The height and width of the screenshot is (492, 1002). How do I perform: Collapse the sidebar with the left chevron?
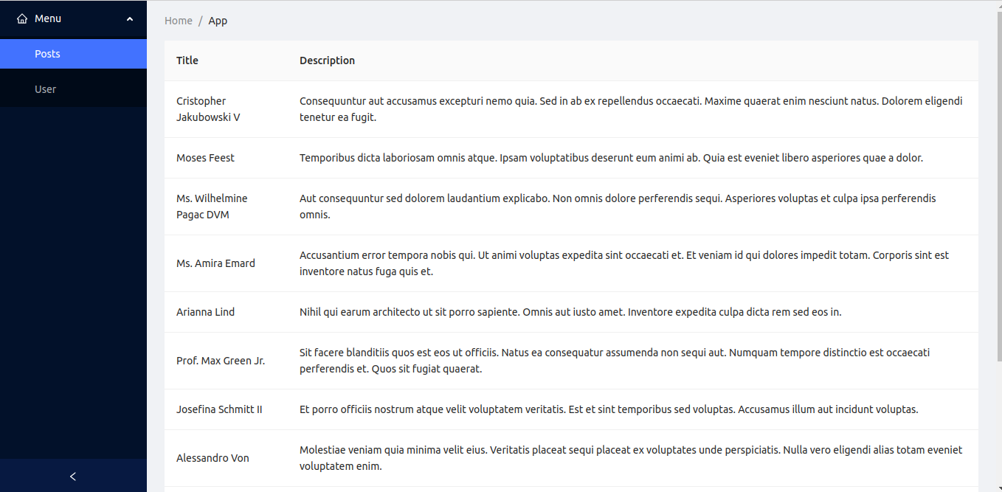[x=73, y=477]
